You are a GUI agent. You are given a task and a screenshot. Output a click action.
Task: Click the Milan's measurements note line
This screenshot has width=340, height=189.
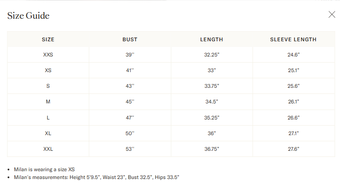point(97,177)
